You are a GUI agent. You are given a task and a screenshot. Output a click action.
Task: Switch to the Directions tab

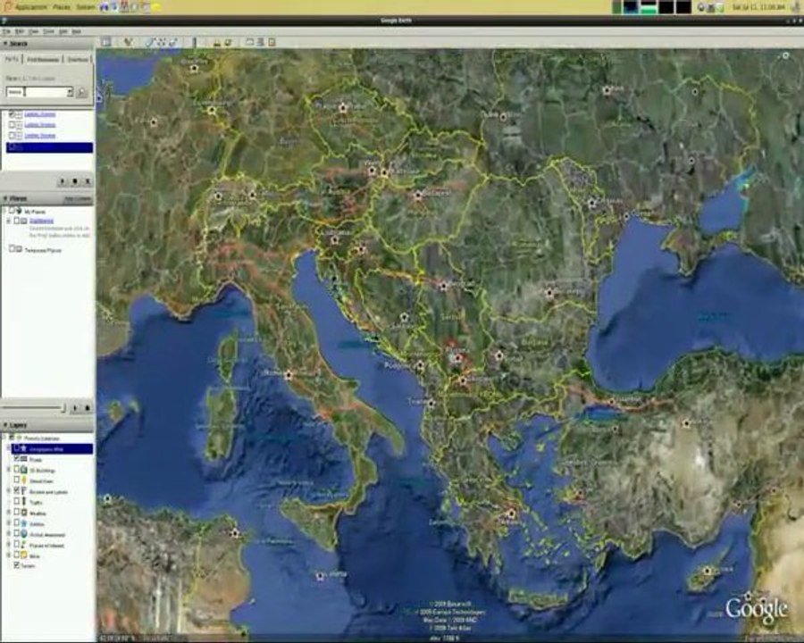(78, 60)
